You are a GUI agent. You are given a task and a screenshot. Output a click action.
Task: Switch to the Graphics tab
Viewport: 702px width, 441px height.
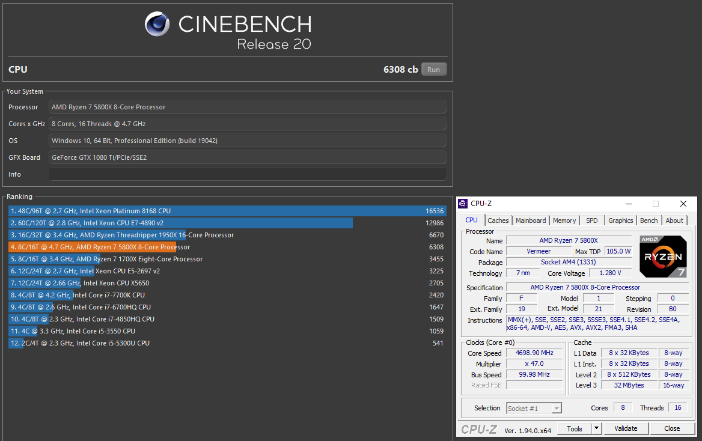[x=620, y=221]
